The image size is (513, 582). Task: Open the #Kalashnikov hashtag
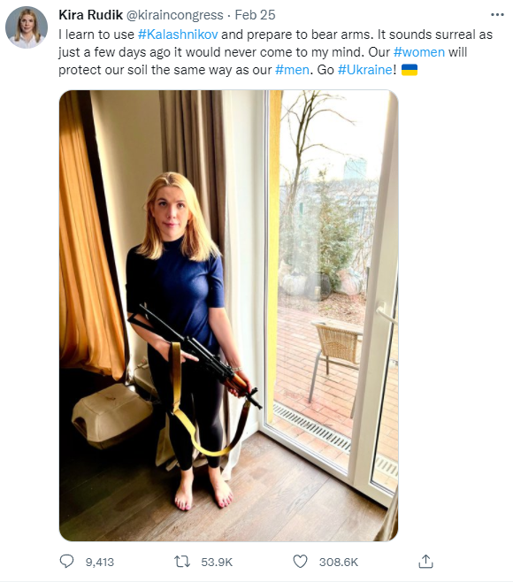(x=178, y=34)
